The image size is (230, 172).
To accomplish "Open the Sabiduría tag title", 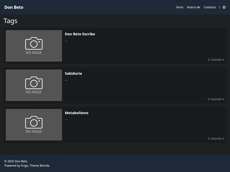I will 73,73.
